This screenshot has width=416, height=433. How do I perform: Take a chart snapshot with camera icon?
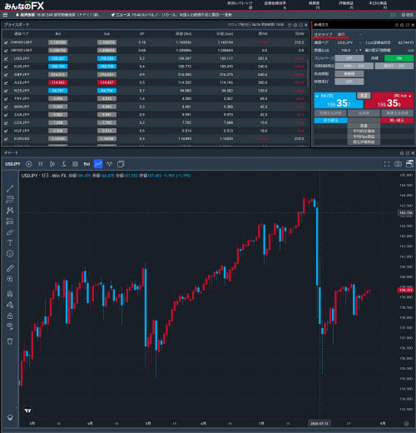(398, 164)
